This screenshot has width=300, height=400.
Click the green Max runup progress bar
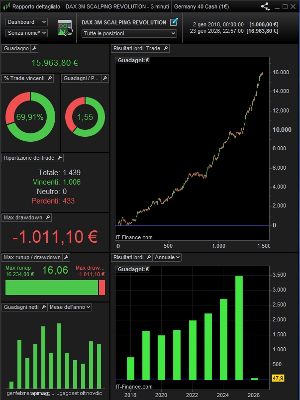(52, 288)
